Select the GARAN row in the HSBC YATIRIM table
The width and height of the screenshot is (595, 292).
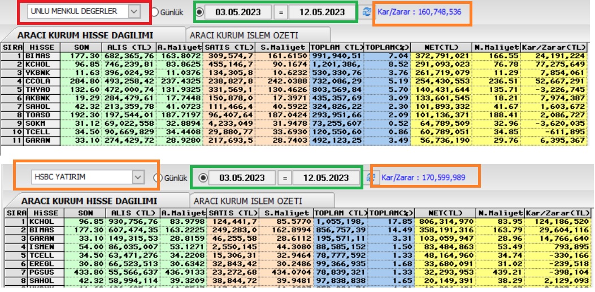pos(298,238)
